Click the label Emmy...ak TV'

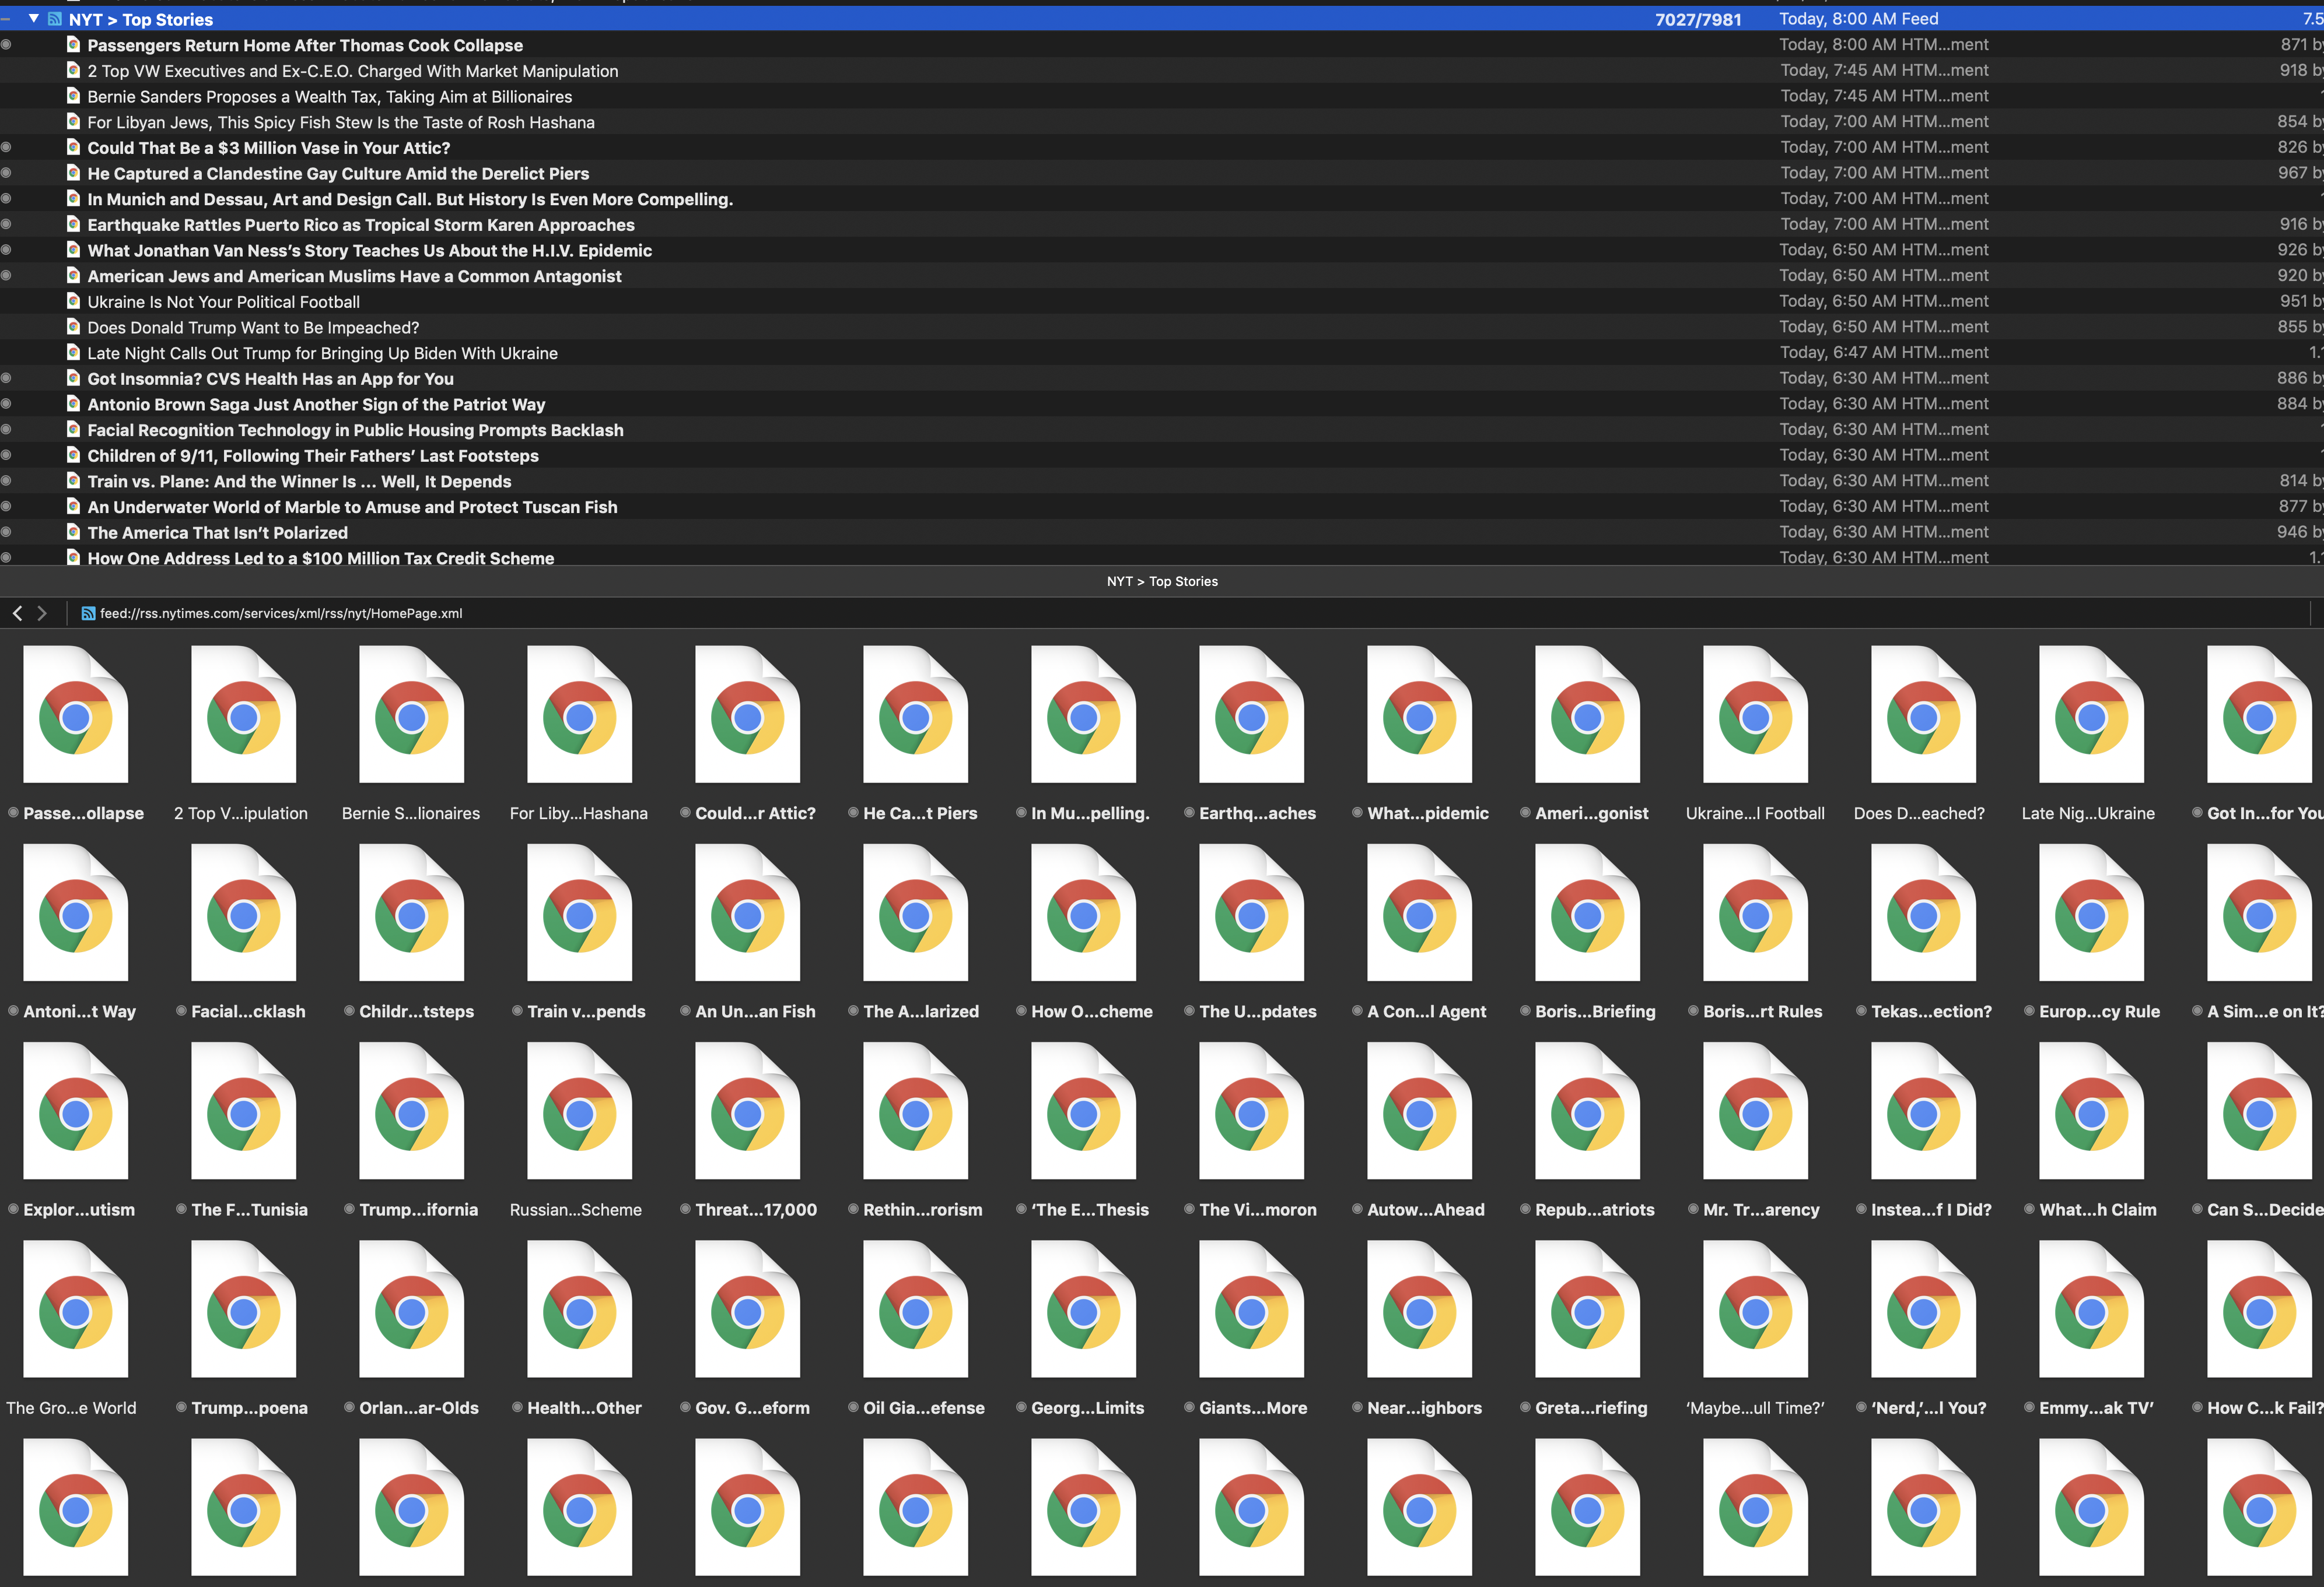coord(2097,1407)
